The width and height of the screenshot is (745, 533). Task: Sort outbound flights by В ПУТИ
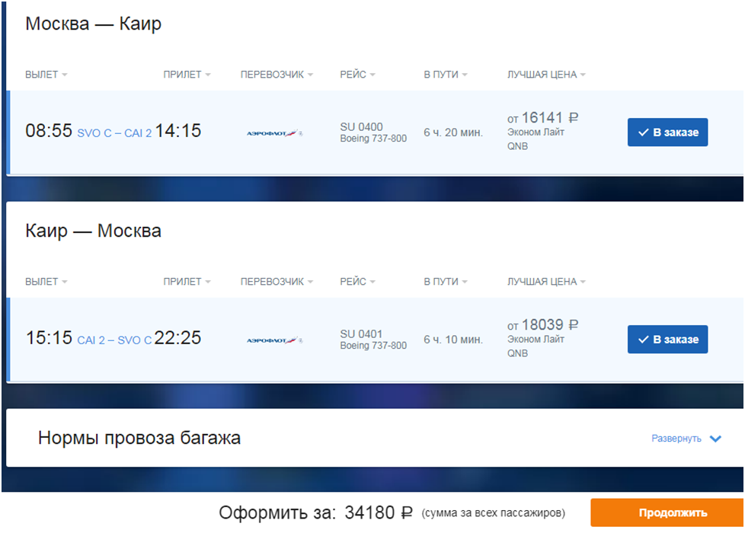point(445,75)
